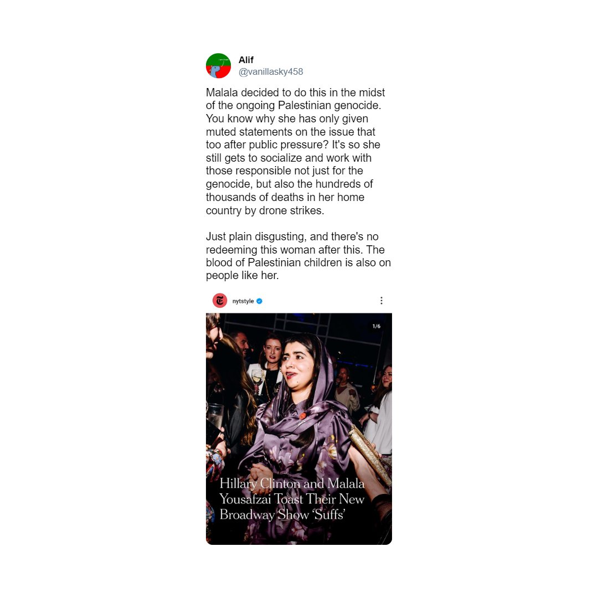Screen dimensions: 598x598
Task: Visit the @vanillasky458 handle link
Action: (271, 71)
